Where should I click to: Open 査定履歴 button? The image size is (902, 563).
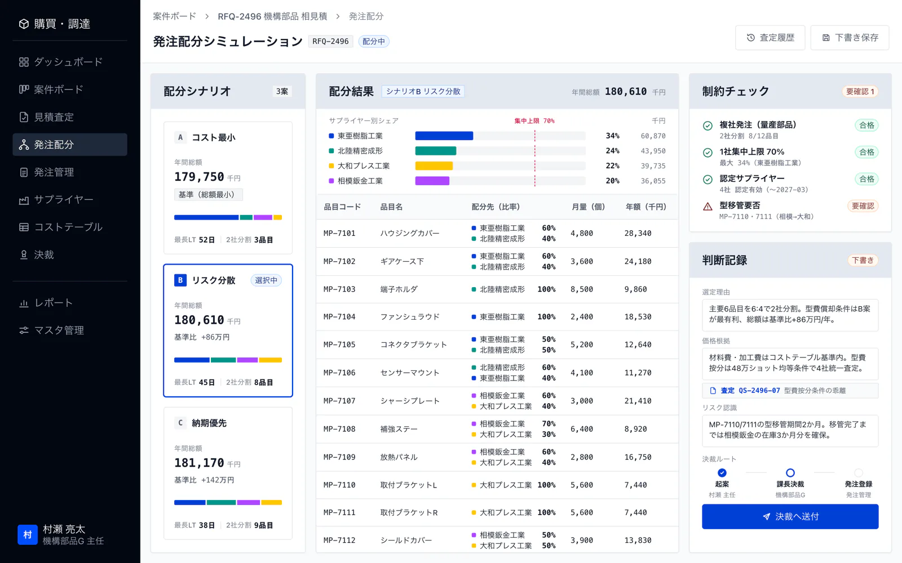(770, 38)
